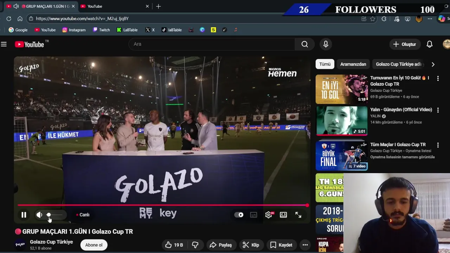The height and width of the screenshot is (253, 450).
Task: Open the Kick LaBTable bookmark
Action: pyautogui.click(x=127, y=30)
